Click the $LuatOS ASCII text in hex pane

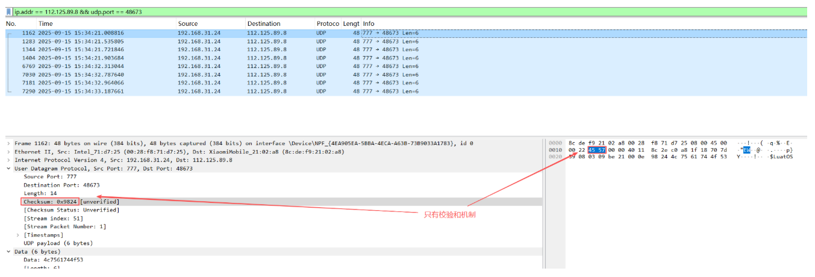pos(781,157)
